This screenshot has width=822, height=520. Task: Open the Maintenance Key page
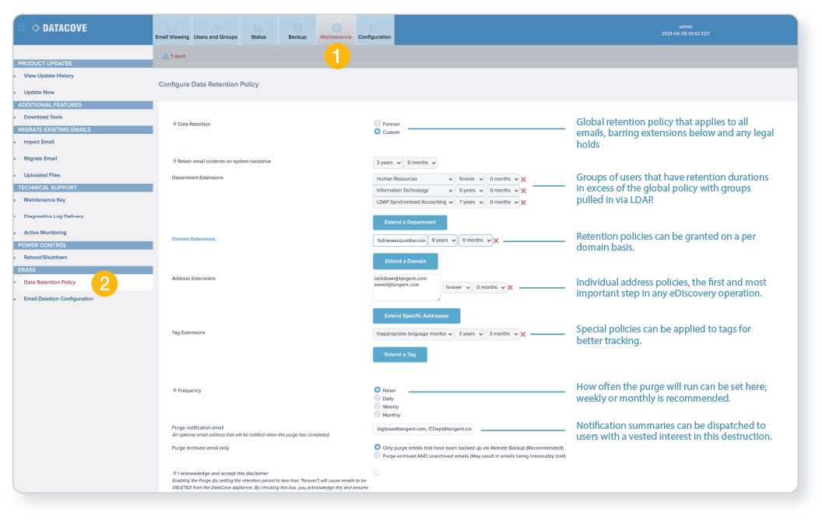tap(44, 200)
